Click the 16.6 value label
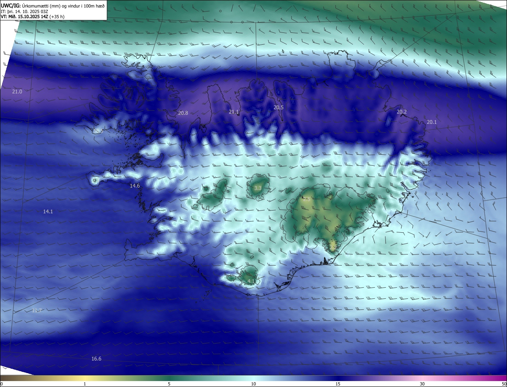This screenshot has height=387, width=507. 96,359
